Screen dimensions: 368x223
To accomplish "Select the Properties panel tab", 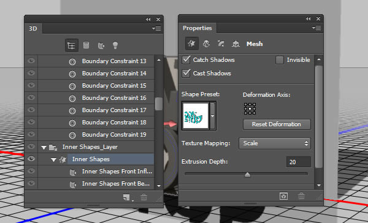I will (197, 28).
